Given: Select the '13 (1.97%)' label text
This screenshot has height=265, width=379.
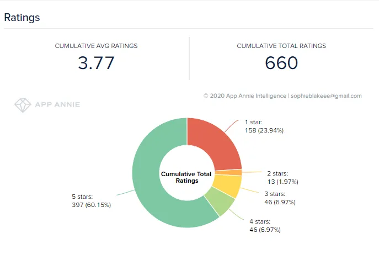Looking at the screenshot, I should click(x=283, y=182).
